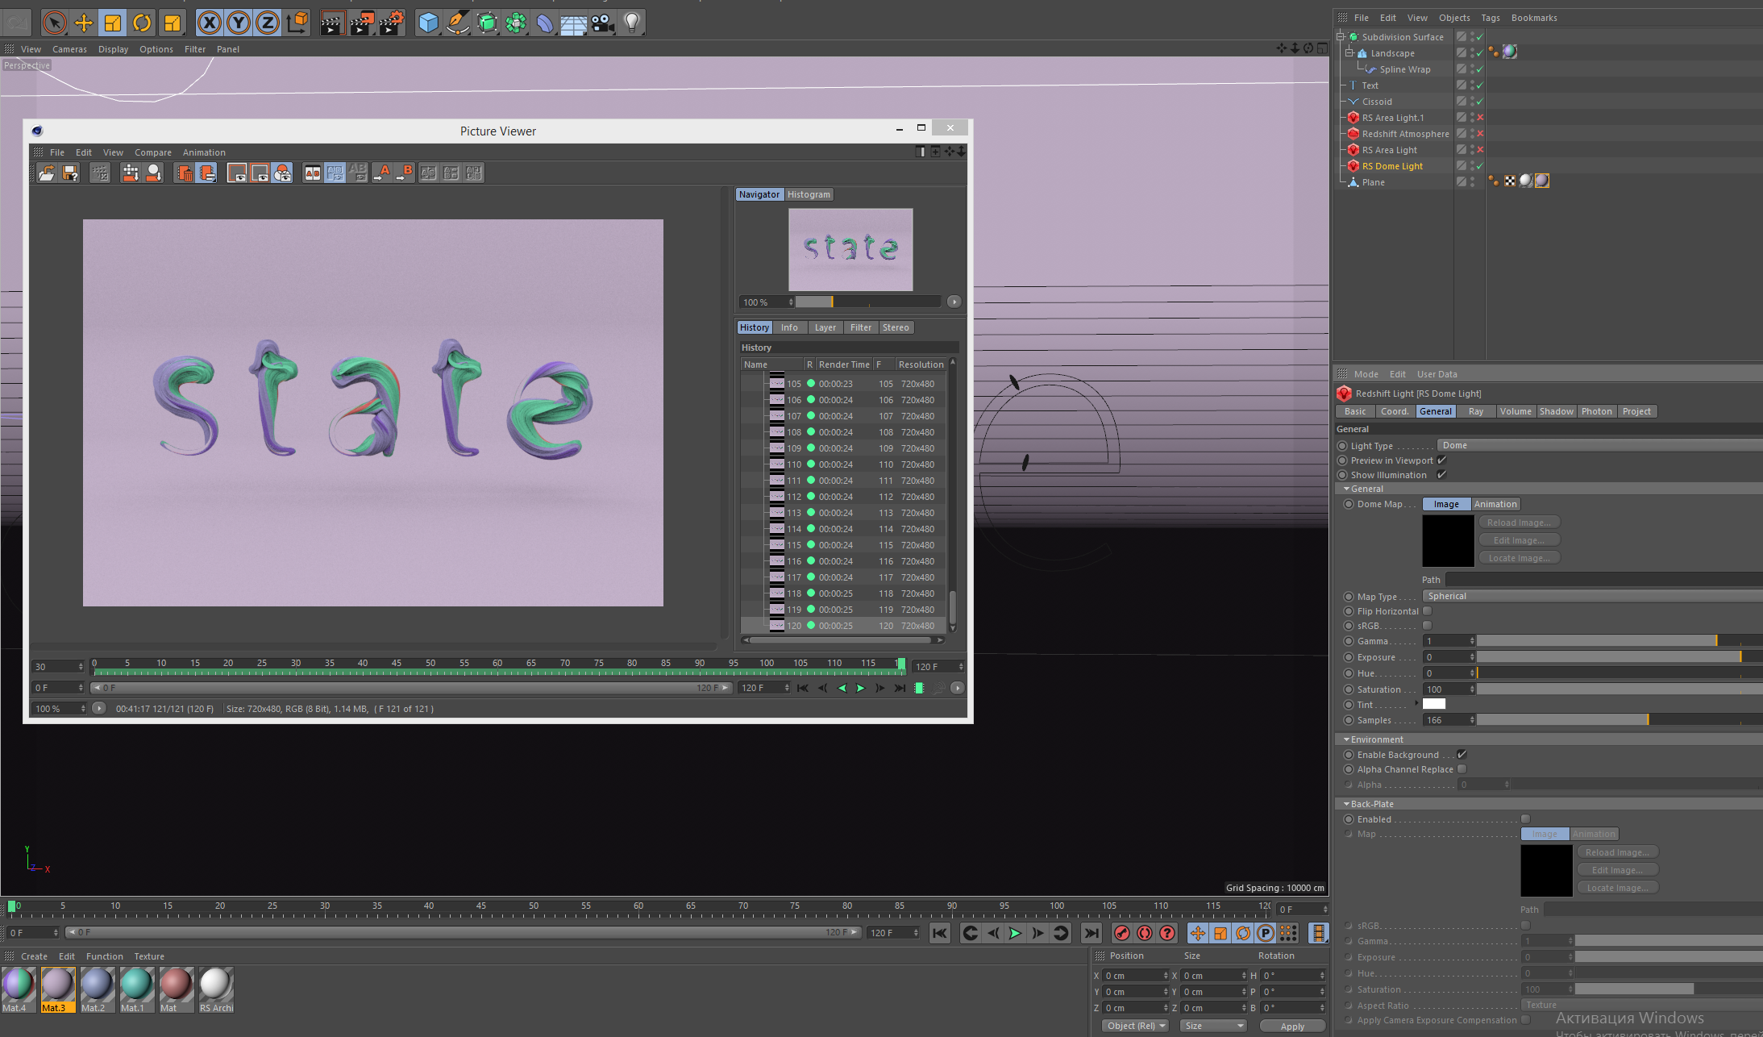Select the Animation Dome Map button
The height and width of the screenshot is (1037, 1763).
tap(1495, 504)
